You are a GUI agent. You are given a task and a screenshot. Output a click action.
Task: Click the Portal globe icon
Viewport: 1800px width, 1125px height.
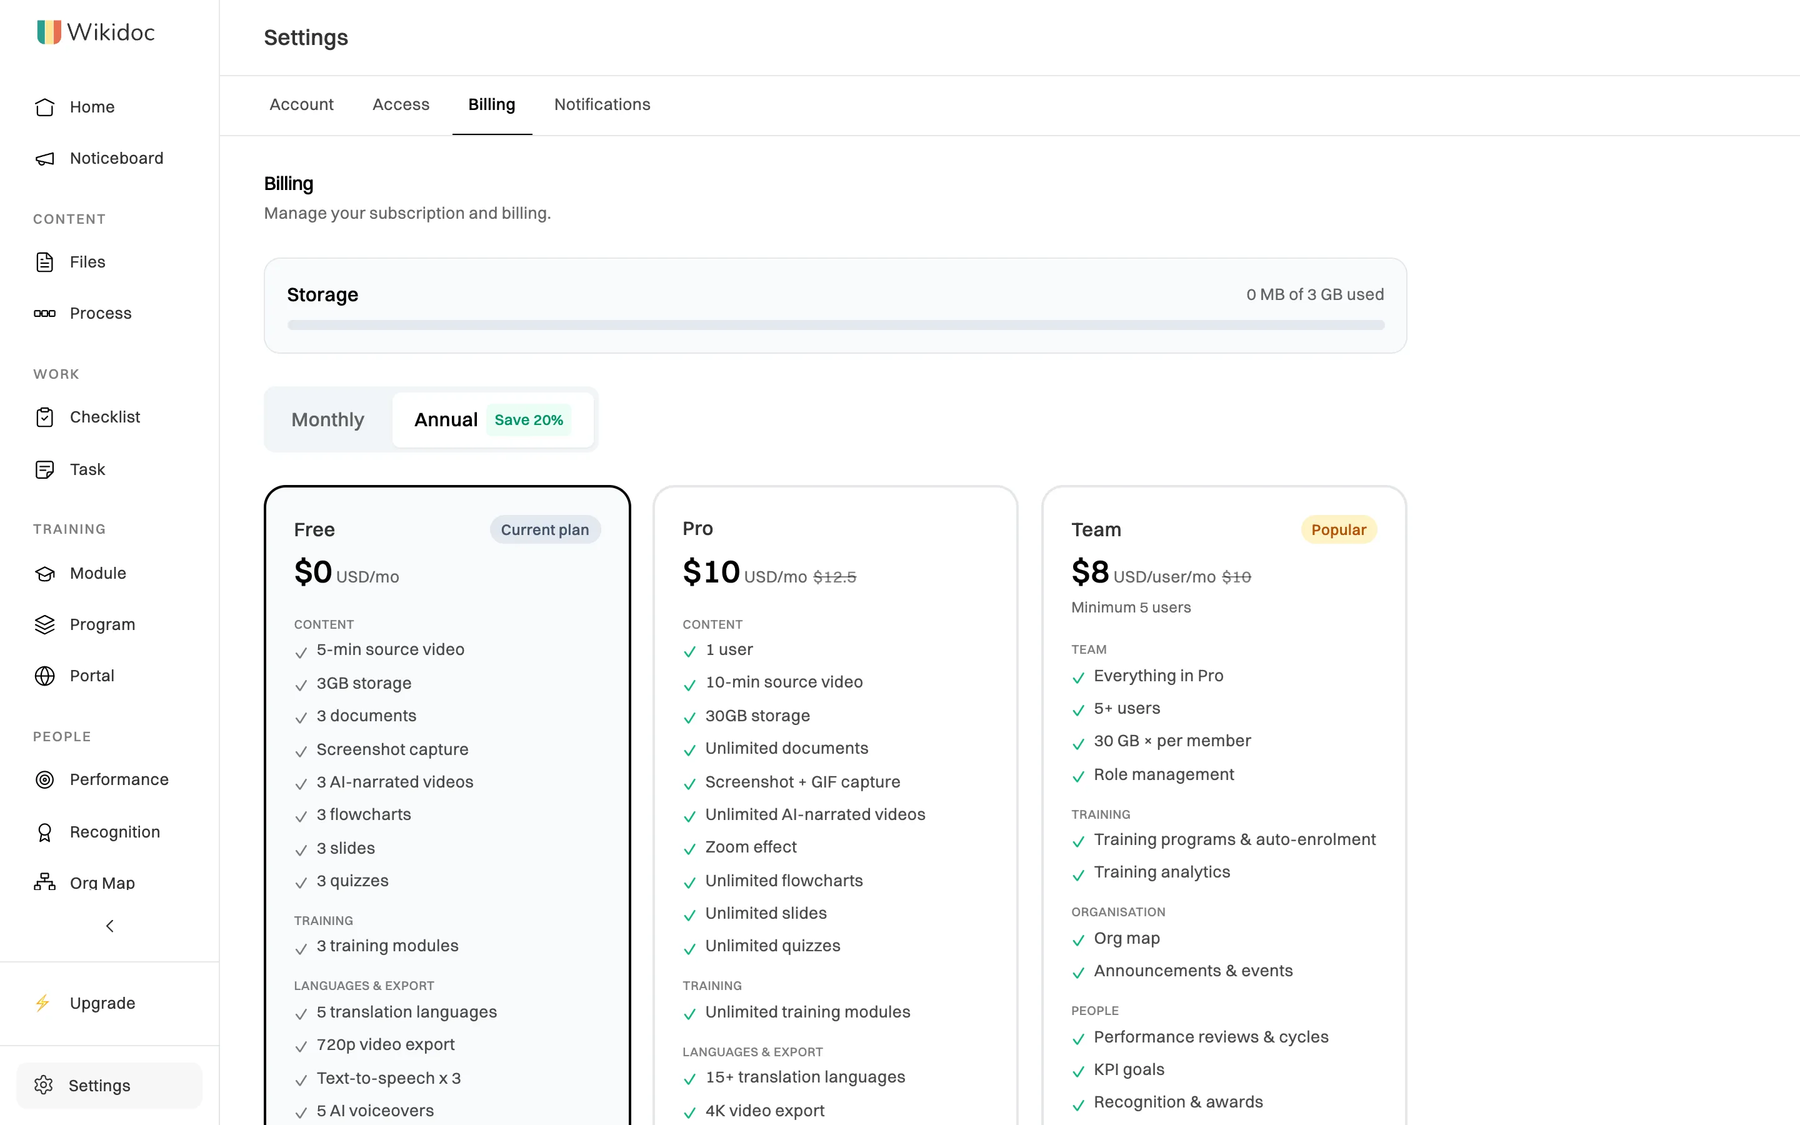click(44, 676)
